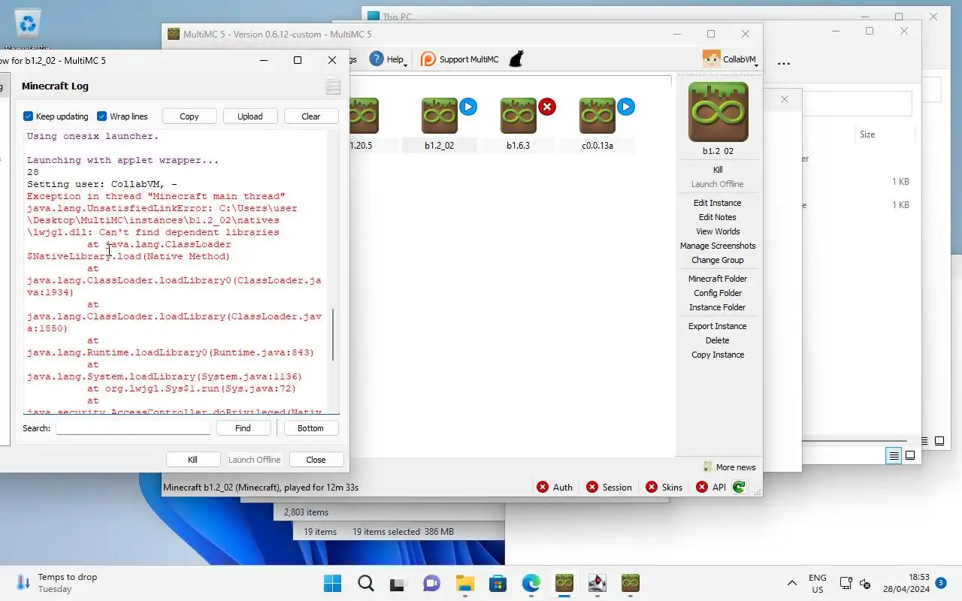Click Export Instance in sidebar

click(x=718, y=326)
